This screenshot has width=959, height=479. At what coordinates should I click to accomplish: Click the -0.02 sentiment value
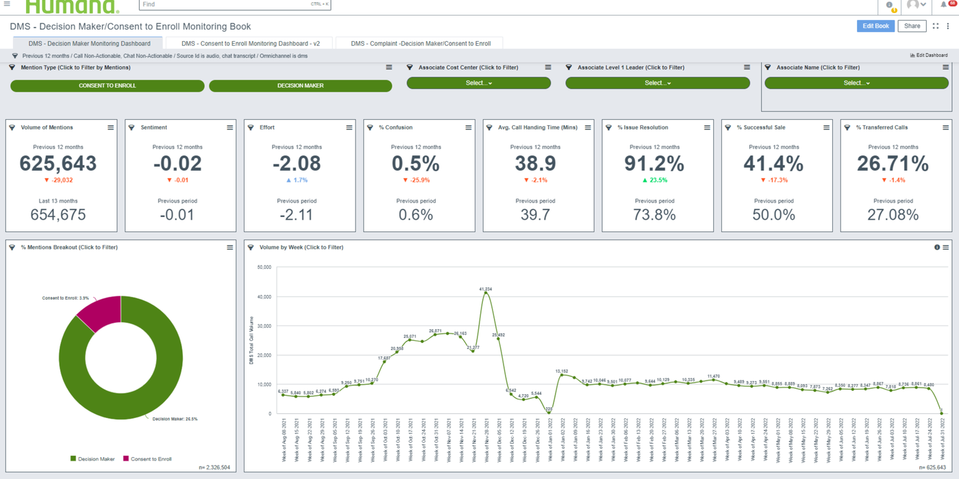click(177, 164)
